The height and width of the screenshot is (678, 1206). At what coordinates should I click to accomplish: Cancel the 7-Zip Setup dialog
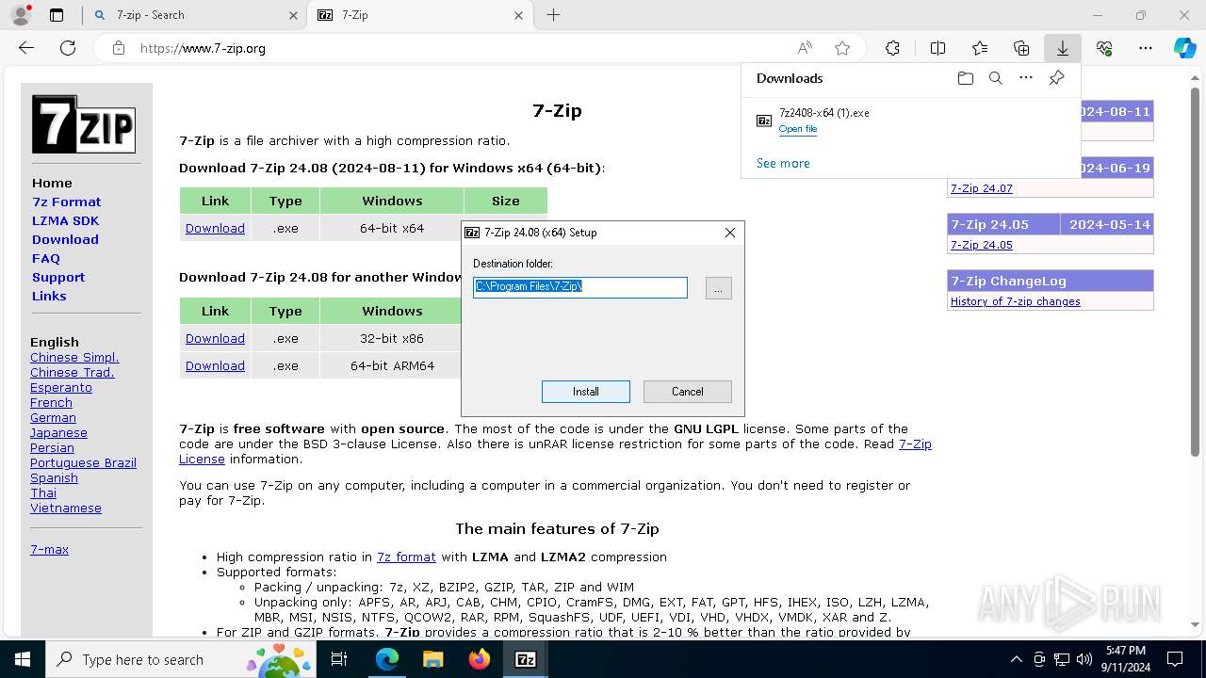[688, 392]
